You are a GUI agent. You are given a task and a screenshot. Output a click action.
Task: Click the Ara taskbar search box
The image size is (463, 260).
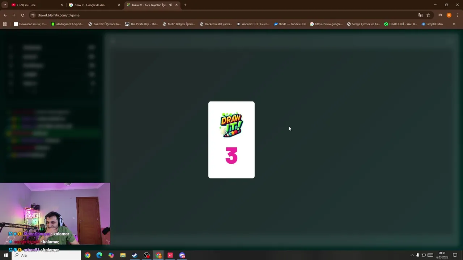46,255
